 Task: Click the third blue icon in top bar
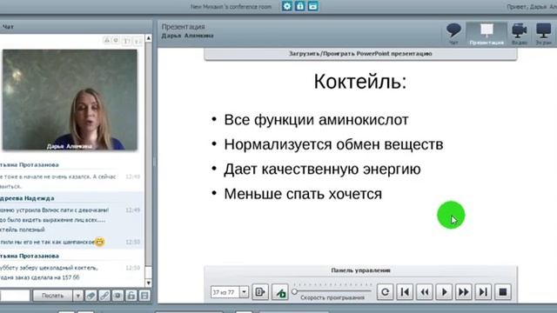(313, 6)
